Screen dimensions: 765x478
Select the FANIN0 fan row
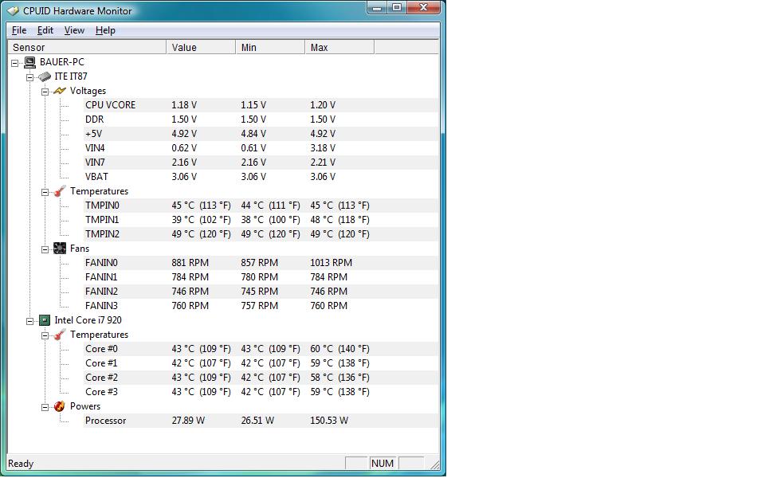(261, 263)
